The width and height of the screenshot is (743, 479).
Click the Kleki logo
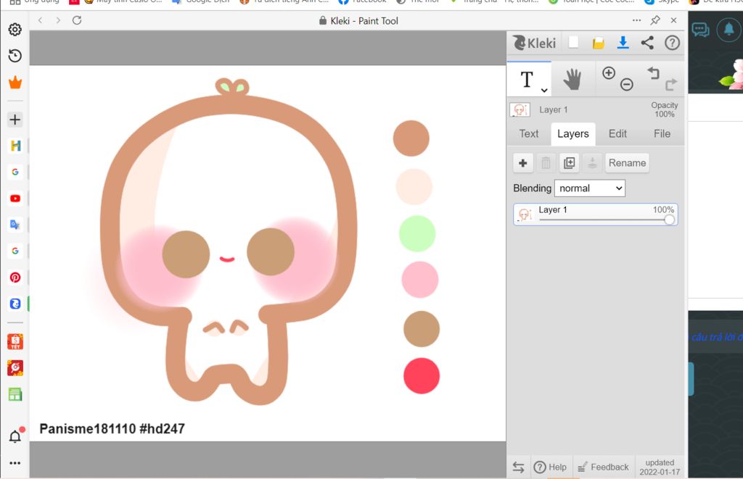pos(535,43)
